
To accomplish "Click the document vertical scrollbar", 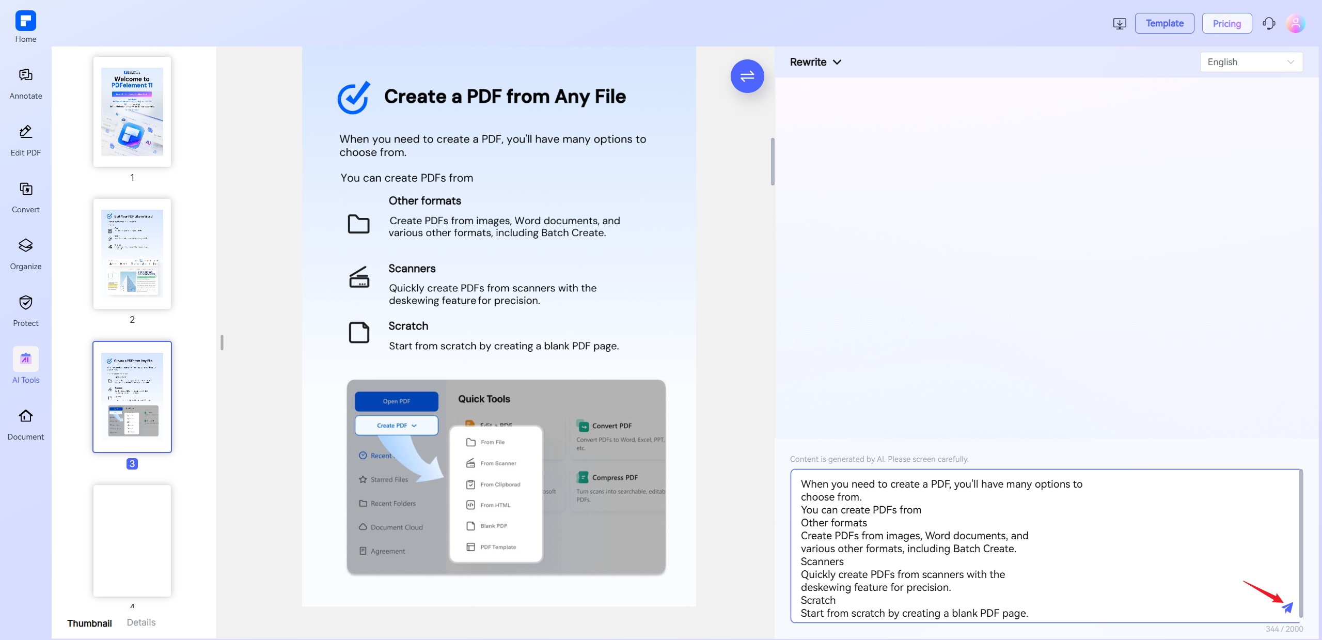I will [773, 161].
